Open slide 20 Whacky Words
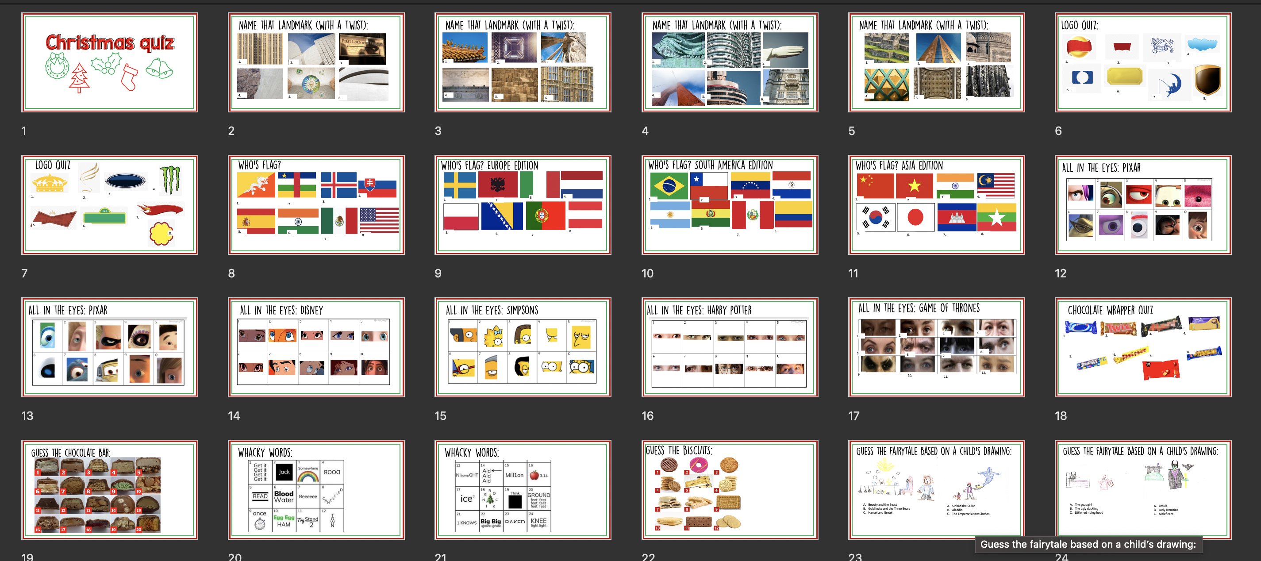The width and height of the screenshot is (1261, 561). coord(316,489)
